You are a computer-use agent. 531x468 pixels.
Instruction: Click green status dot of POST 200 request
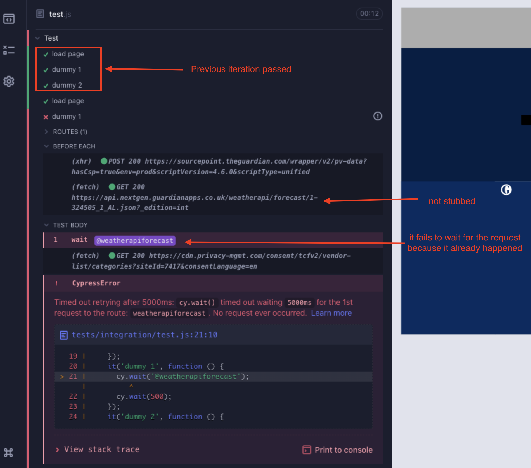(x=104, y=161)
